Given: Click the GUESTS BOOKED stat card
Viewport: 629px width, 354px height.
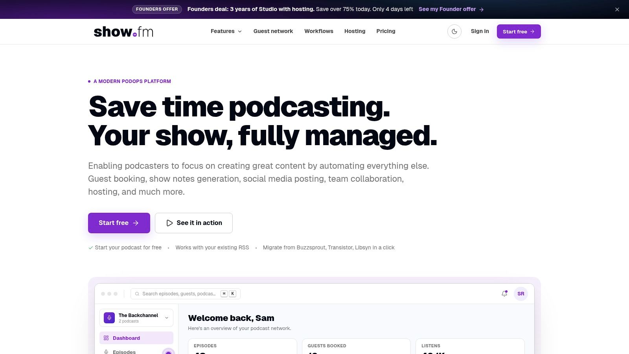Looking at the screenshot, I should pyautogui.click(x=356, y=346).
